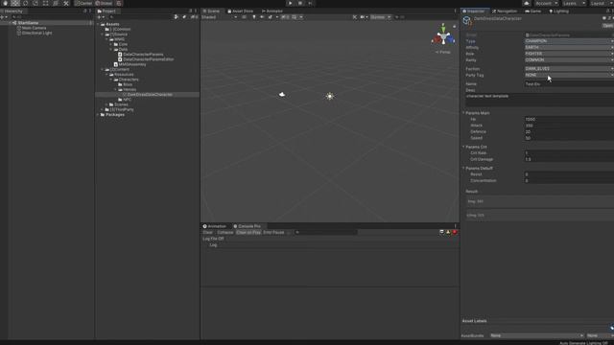Click the Project panel search-by-type icon

[176, 17]
